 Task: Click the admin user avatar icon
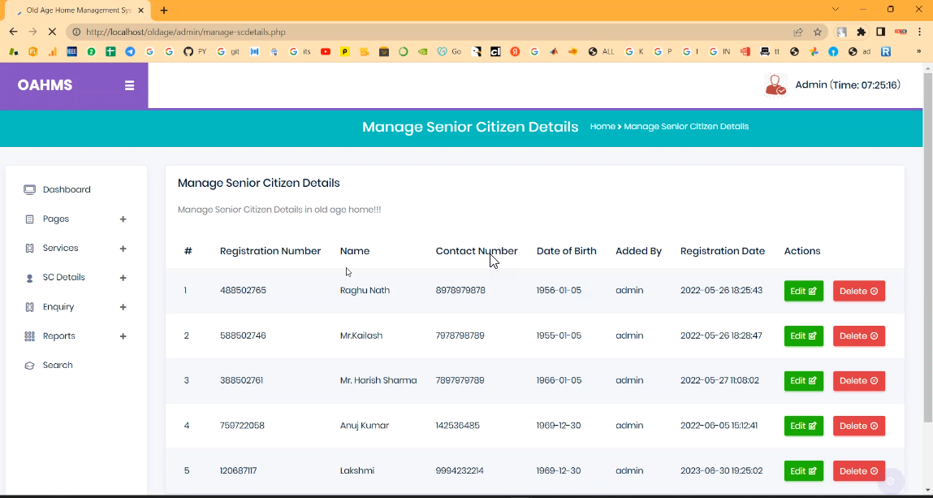(775, 84)
